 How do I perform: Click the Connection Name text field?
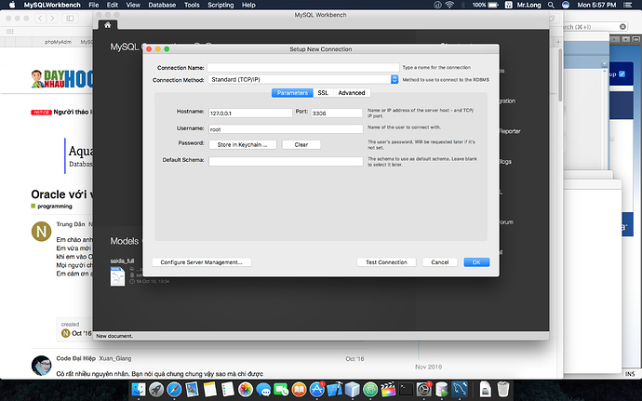[302, 68]
